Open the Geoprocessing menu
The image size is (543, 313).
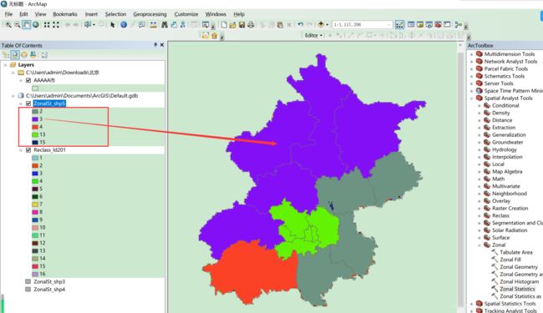coord(150,14)
